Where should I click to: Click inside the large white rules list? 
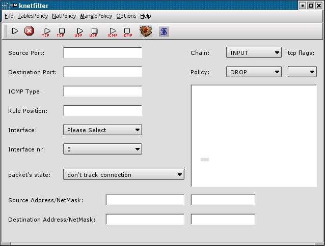254,136
